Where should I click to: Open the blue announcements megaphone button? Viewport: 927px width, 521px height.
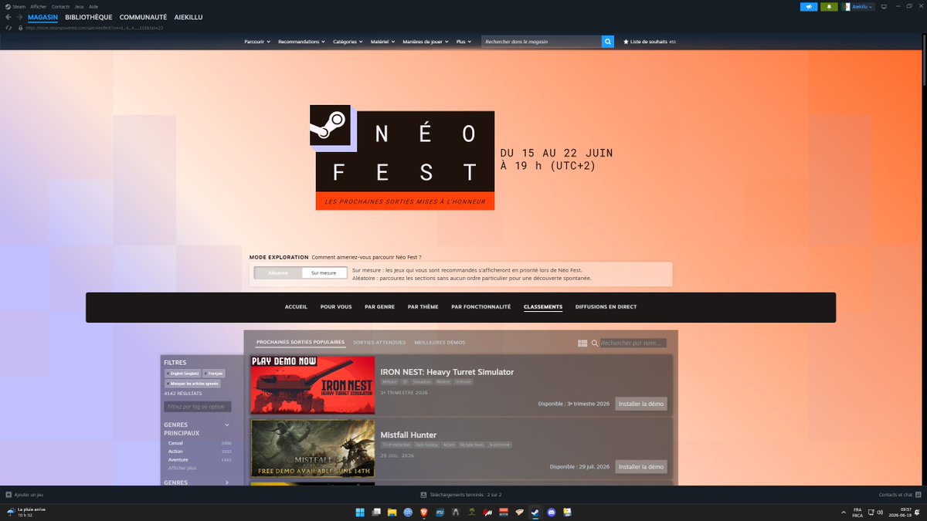pyautogui.click(x=808, y=6)
